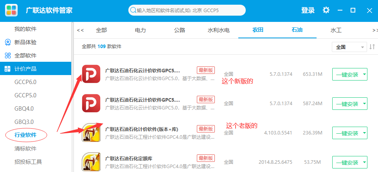The width and height of the screenshot is (378, 172).
Task: Expand install options arrow for 587.24M GPC5
Action: coord(364,104)
